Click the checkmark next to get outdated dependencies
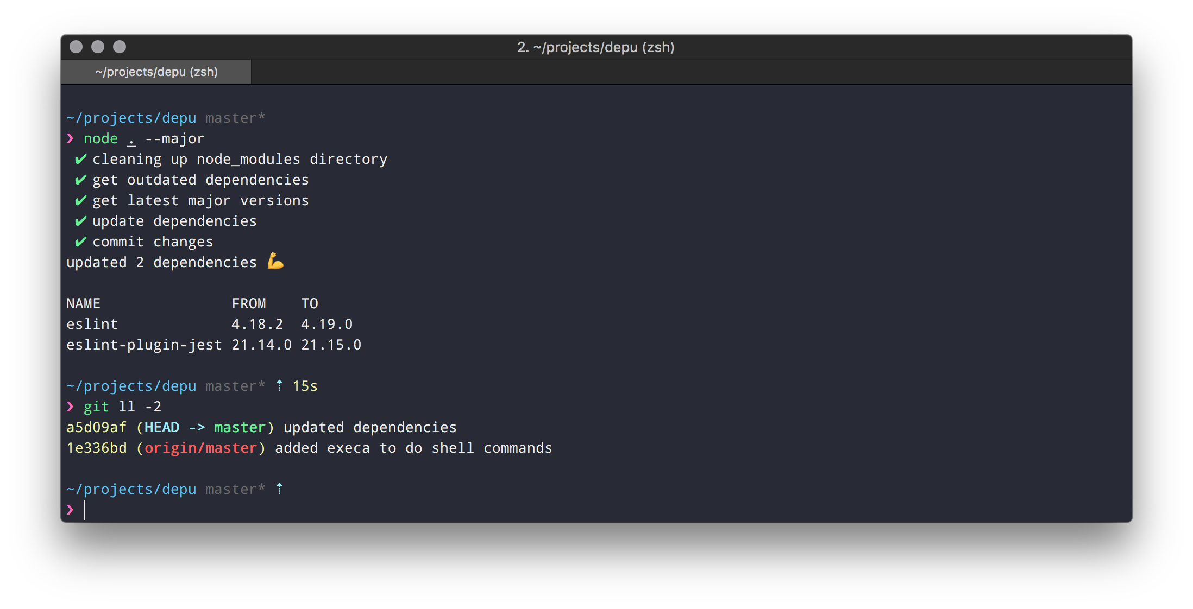The image size is (1193, 609). click(80, 180)
